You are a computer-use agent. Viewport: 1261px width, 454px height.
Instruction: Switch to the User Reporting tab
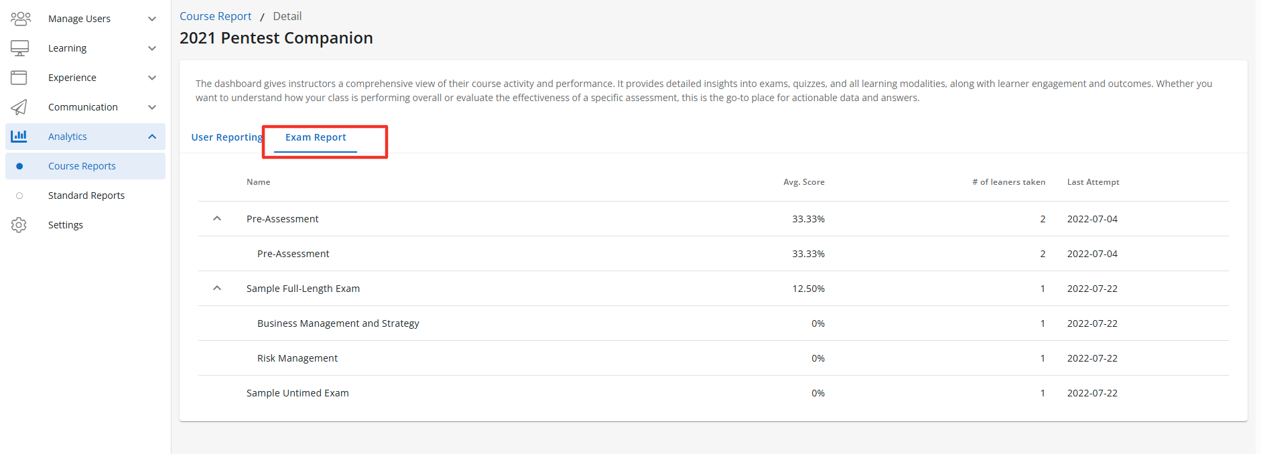click(x=226, y=137)
